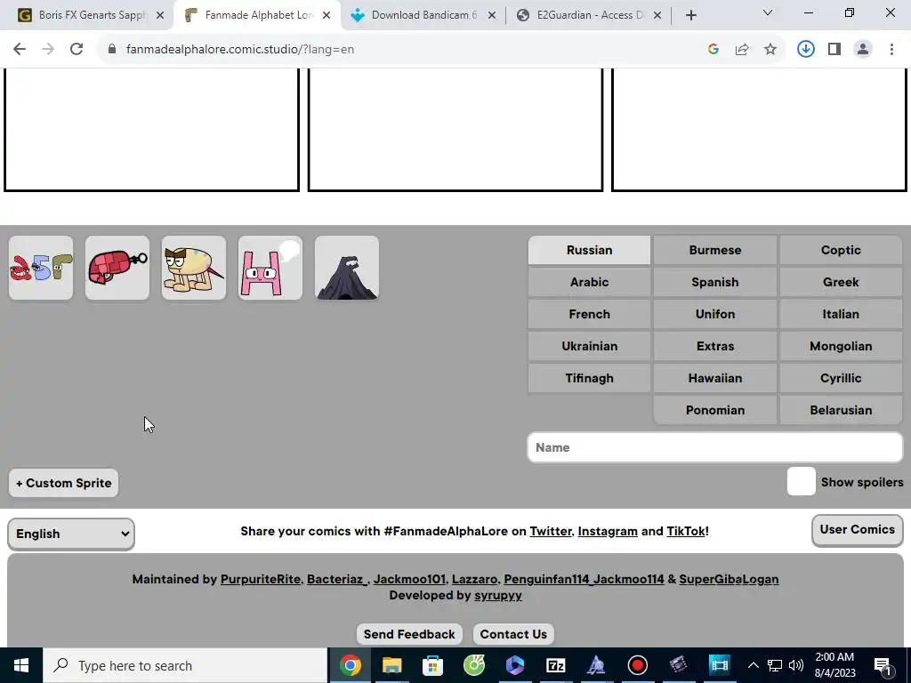The height and width of the screenshot is (683, 911).
Task: Open Chrome three-dot menu
Action: tap(891, 50)
